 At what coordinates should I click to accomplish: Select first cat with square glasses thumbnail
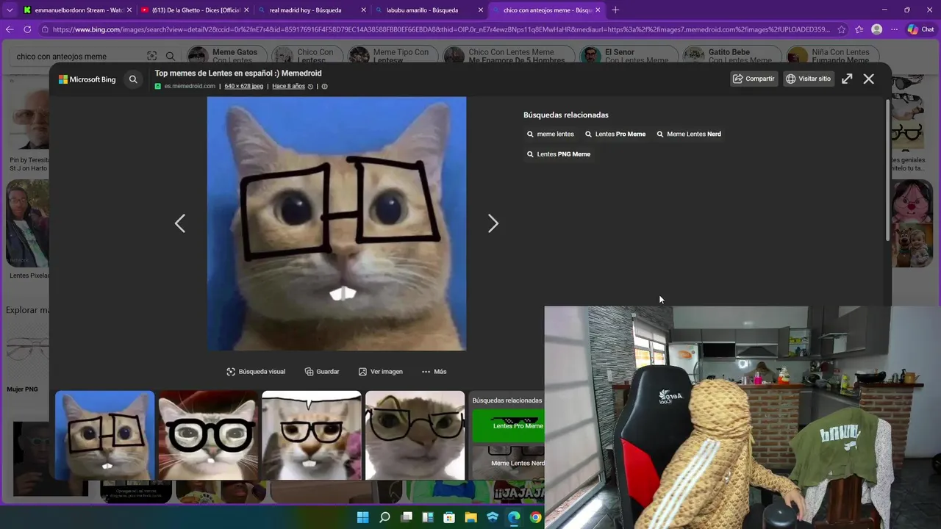click(x=105, y=435)
